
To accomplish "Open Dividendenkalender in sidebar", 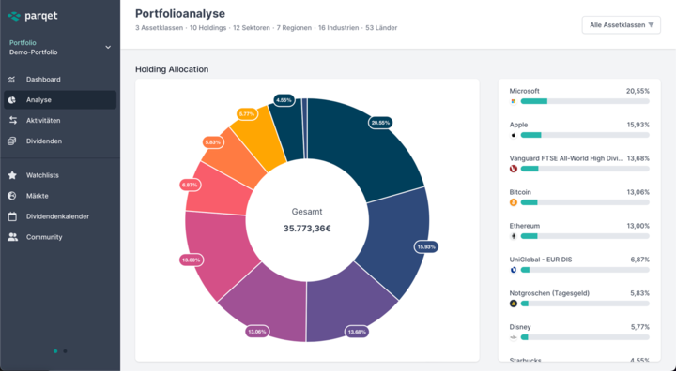I will [60, 216].
